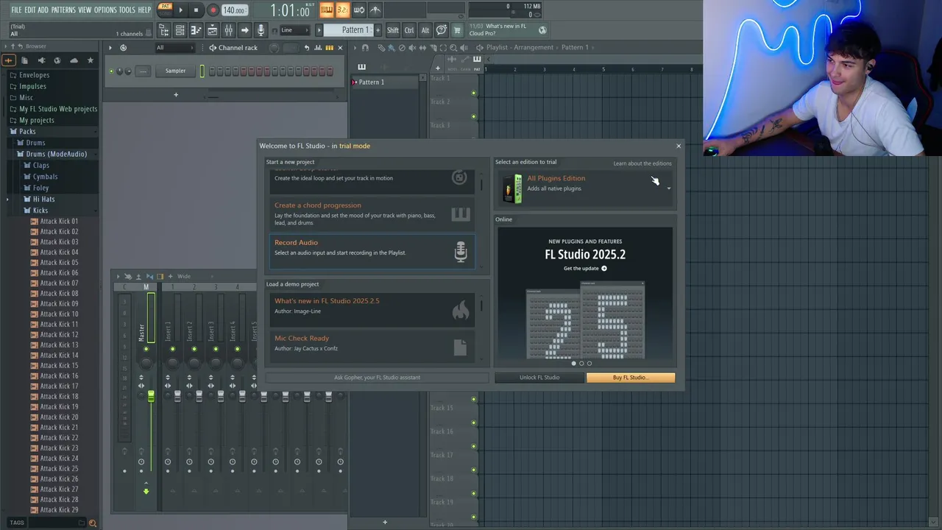Open the PATTERNS menu
This screenshot has width=942, height=530.
coord(63,10)
